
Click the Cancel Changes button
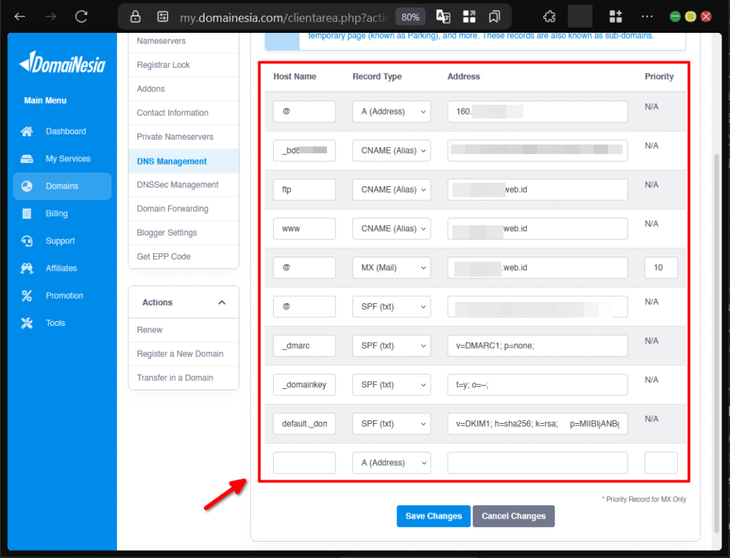point(513,516)
